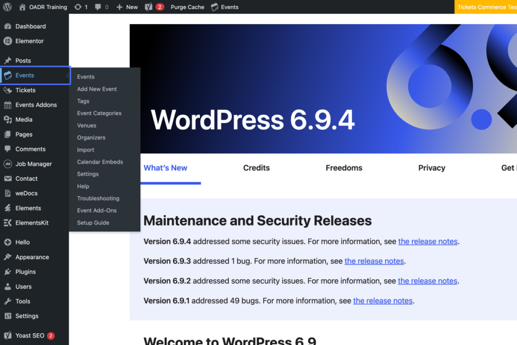Switch to the Freedoms tab
Image resolution: width=517 pixels, height=345 pixels.
pos(344,168)
